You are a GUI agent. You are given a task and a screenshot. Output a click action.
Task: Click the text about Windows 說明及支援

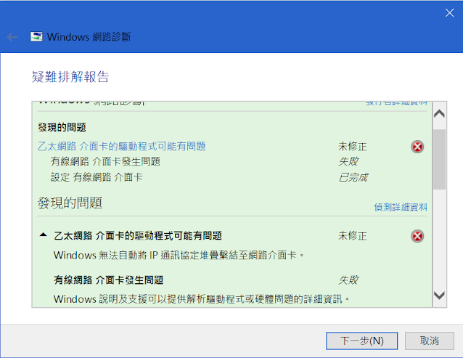pos(201,299)
